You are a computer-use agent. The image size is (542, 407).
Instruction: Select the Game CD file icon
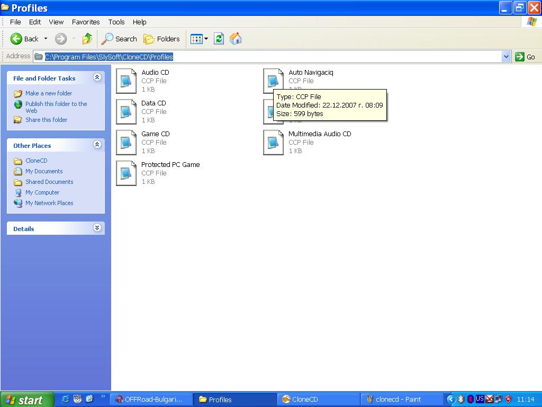[x=126, y=143]
